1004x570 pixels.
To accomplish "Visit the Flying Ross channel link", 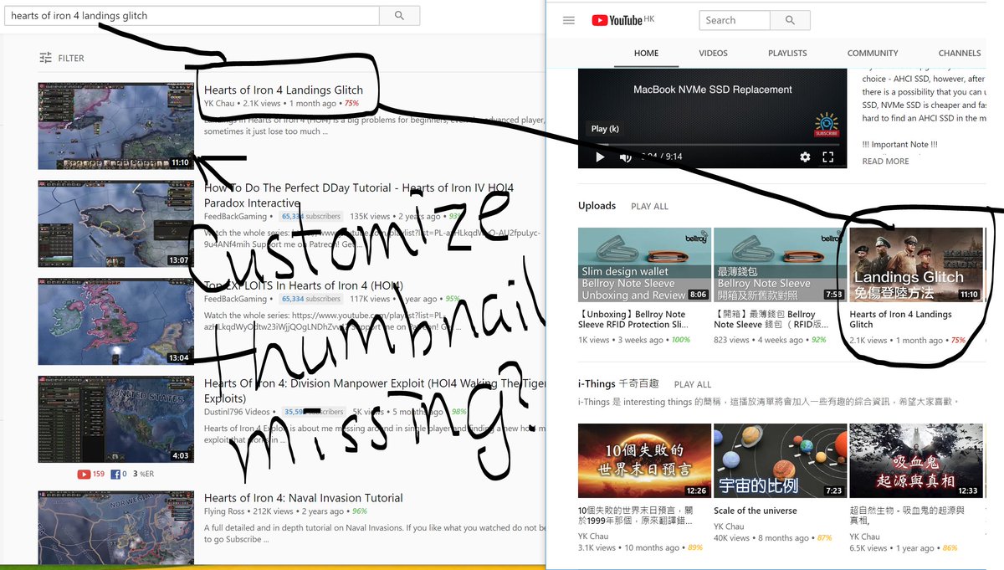I will pyautogui.click(x=226, y=511).
